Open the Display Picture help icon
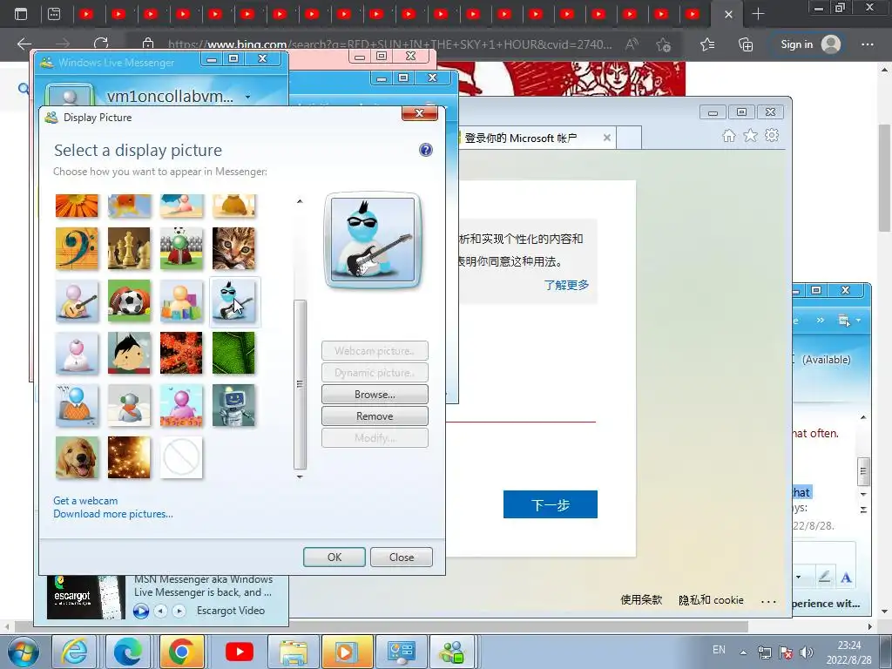The width and height of the screenshot is (892, 669). point(425,150)
